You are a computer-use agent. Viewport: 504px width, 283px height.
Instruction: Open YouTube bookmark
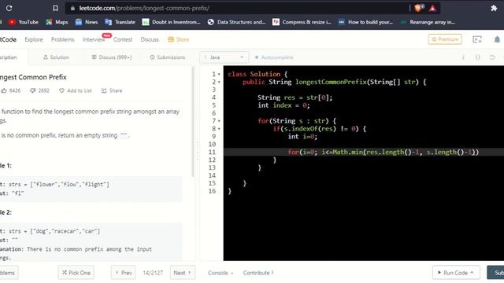pyautogui.click(x=24, y=22)
